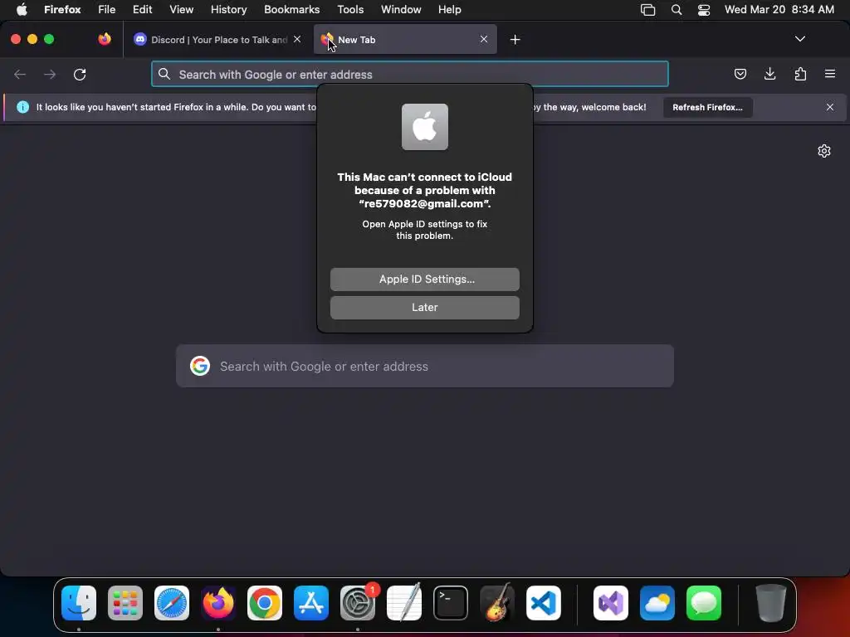Go forward using the forward arrow

(x=50, y=74)
